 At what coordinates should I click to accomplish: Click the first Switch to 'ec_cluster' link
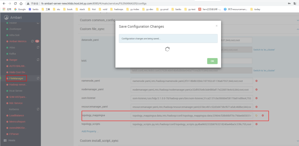tap(264, 50)
